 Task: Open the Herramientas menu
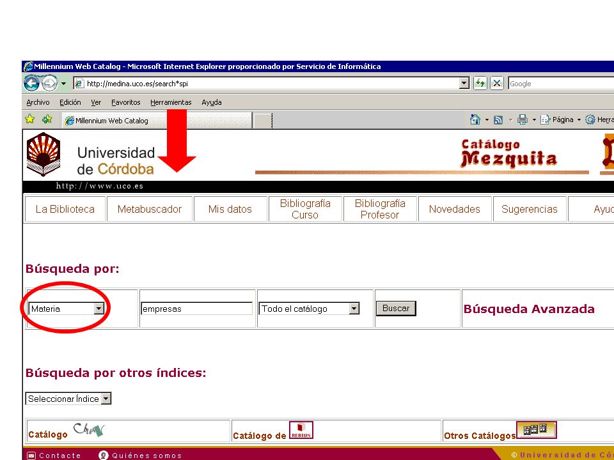pos(171,102)
